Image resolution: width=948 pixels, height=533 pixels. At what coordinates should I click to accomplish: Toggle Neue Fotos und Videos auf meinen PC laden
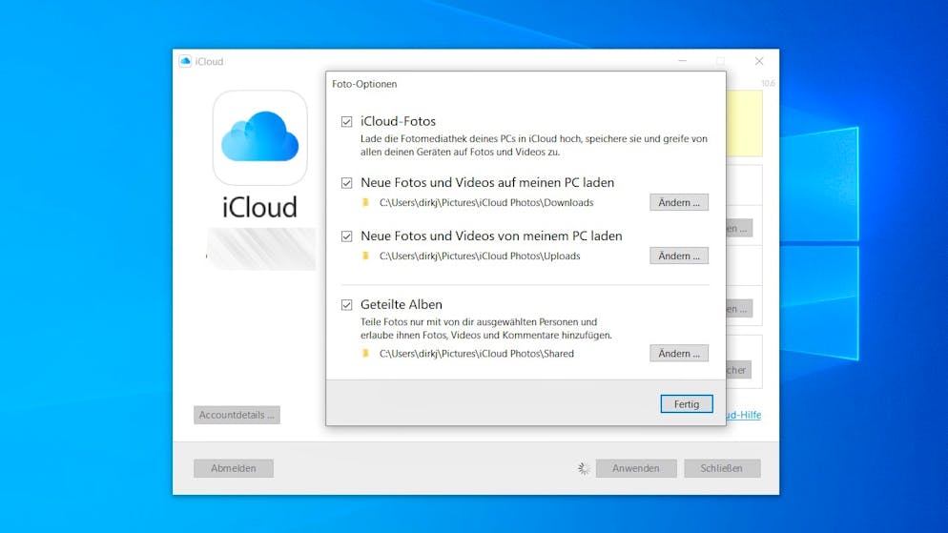click(346, 182)
